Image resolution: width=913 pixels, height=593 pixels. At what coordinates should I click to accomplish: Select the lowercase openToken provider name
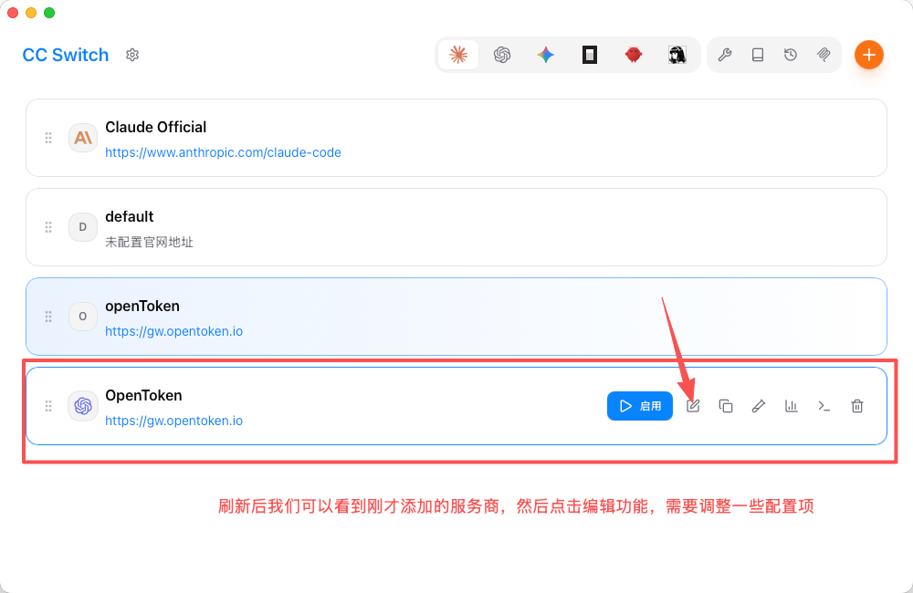pos(142,307)
